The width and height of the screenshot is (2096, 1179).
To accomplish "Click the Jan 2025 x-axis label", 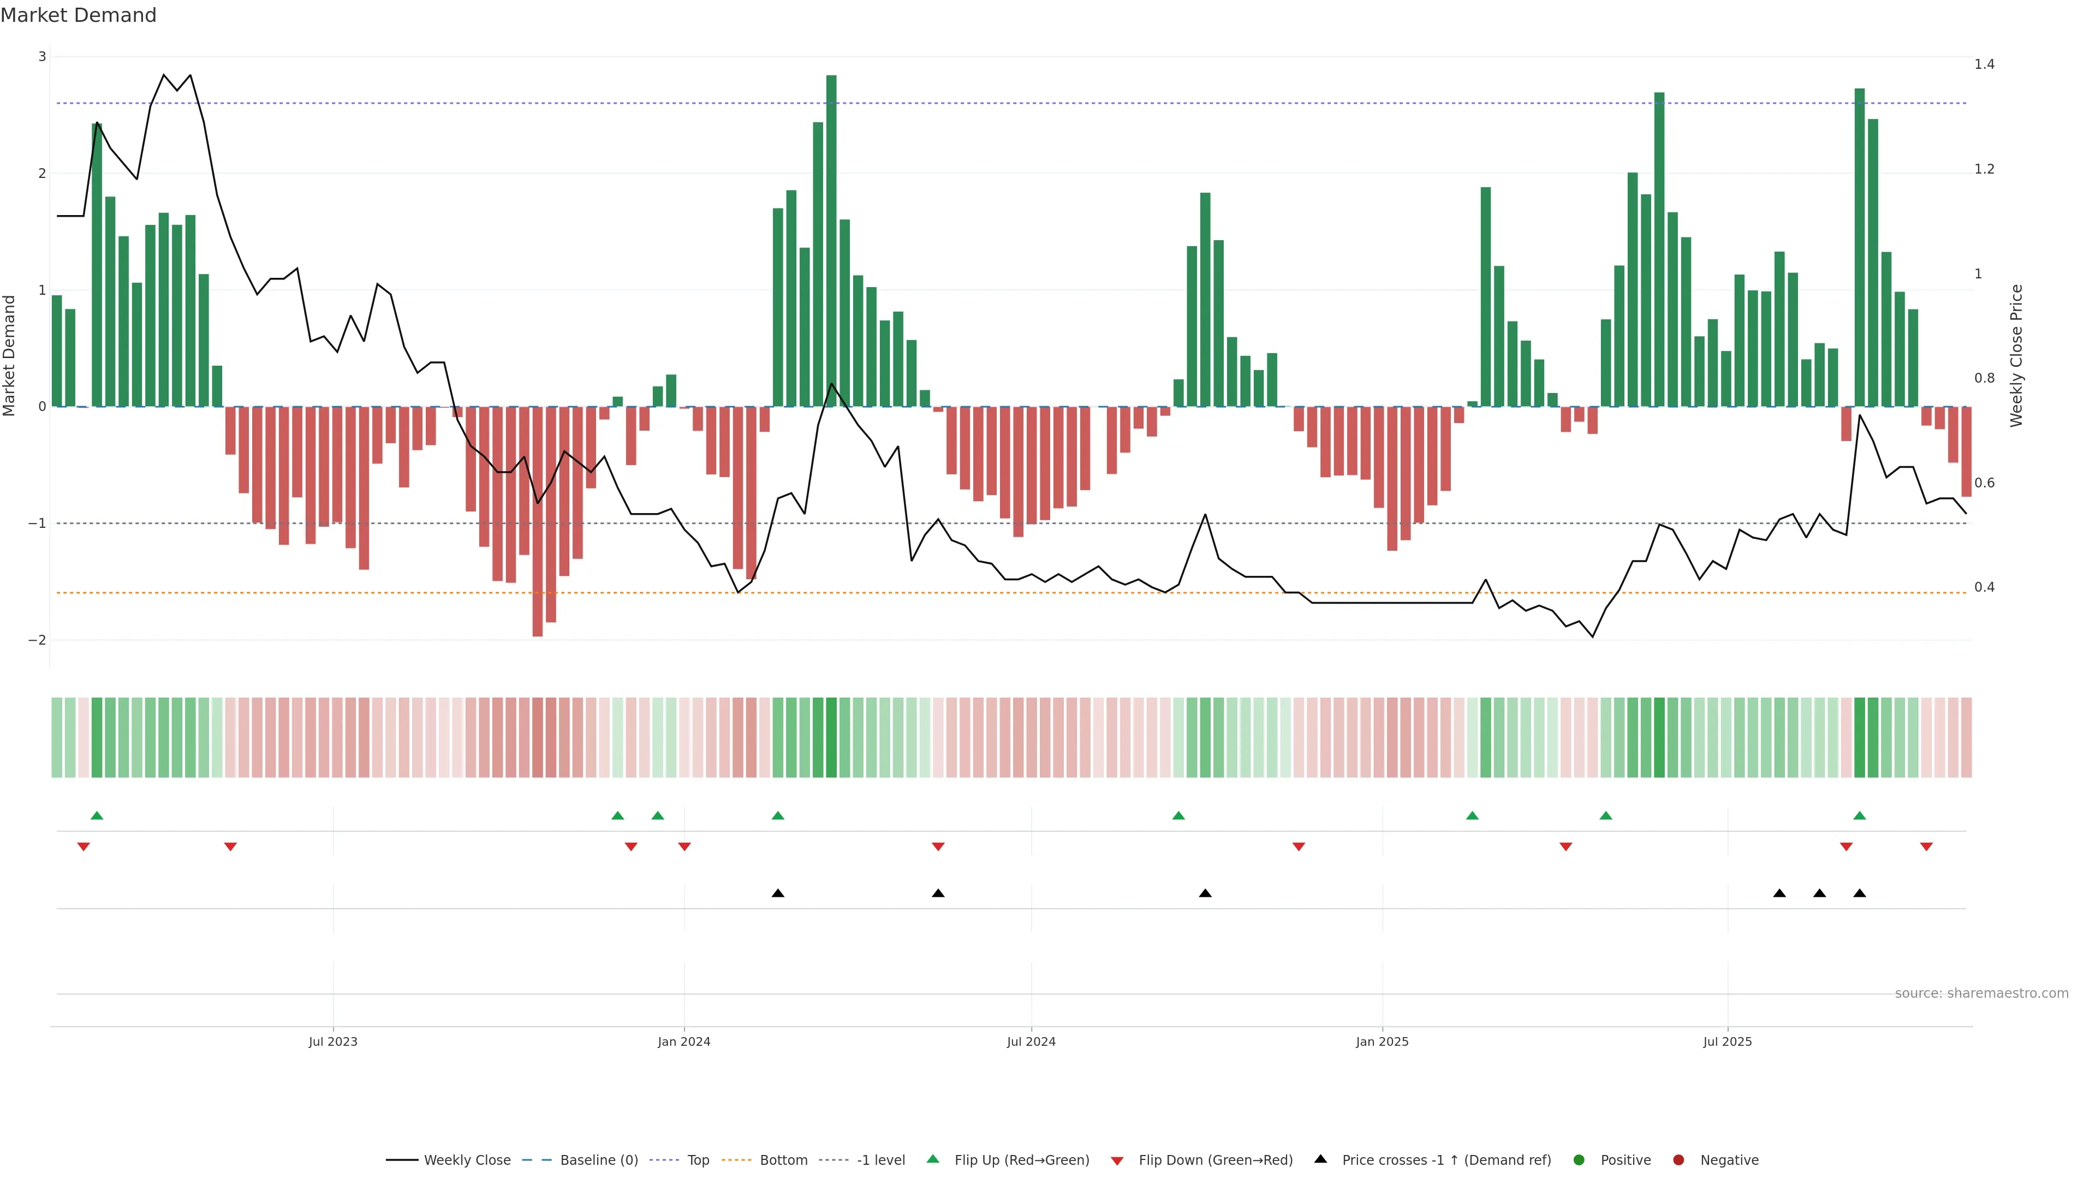I will pos(1382,1041).
